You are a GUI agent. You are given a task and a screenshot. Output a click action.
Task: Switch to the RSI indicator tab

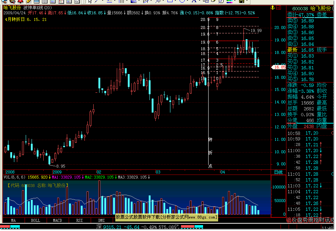(x=79, y=220)
